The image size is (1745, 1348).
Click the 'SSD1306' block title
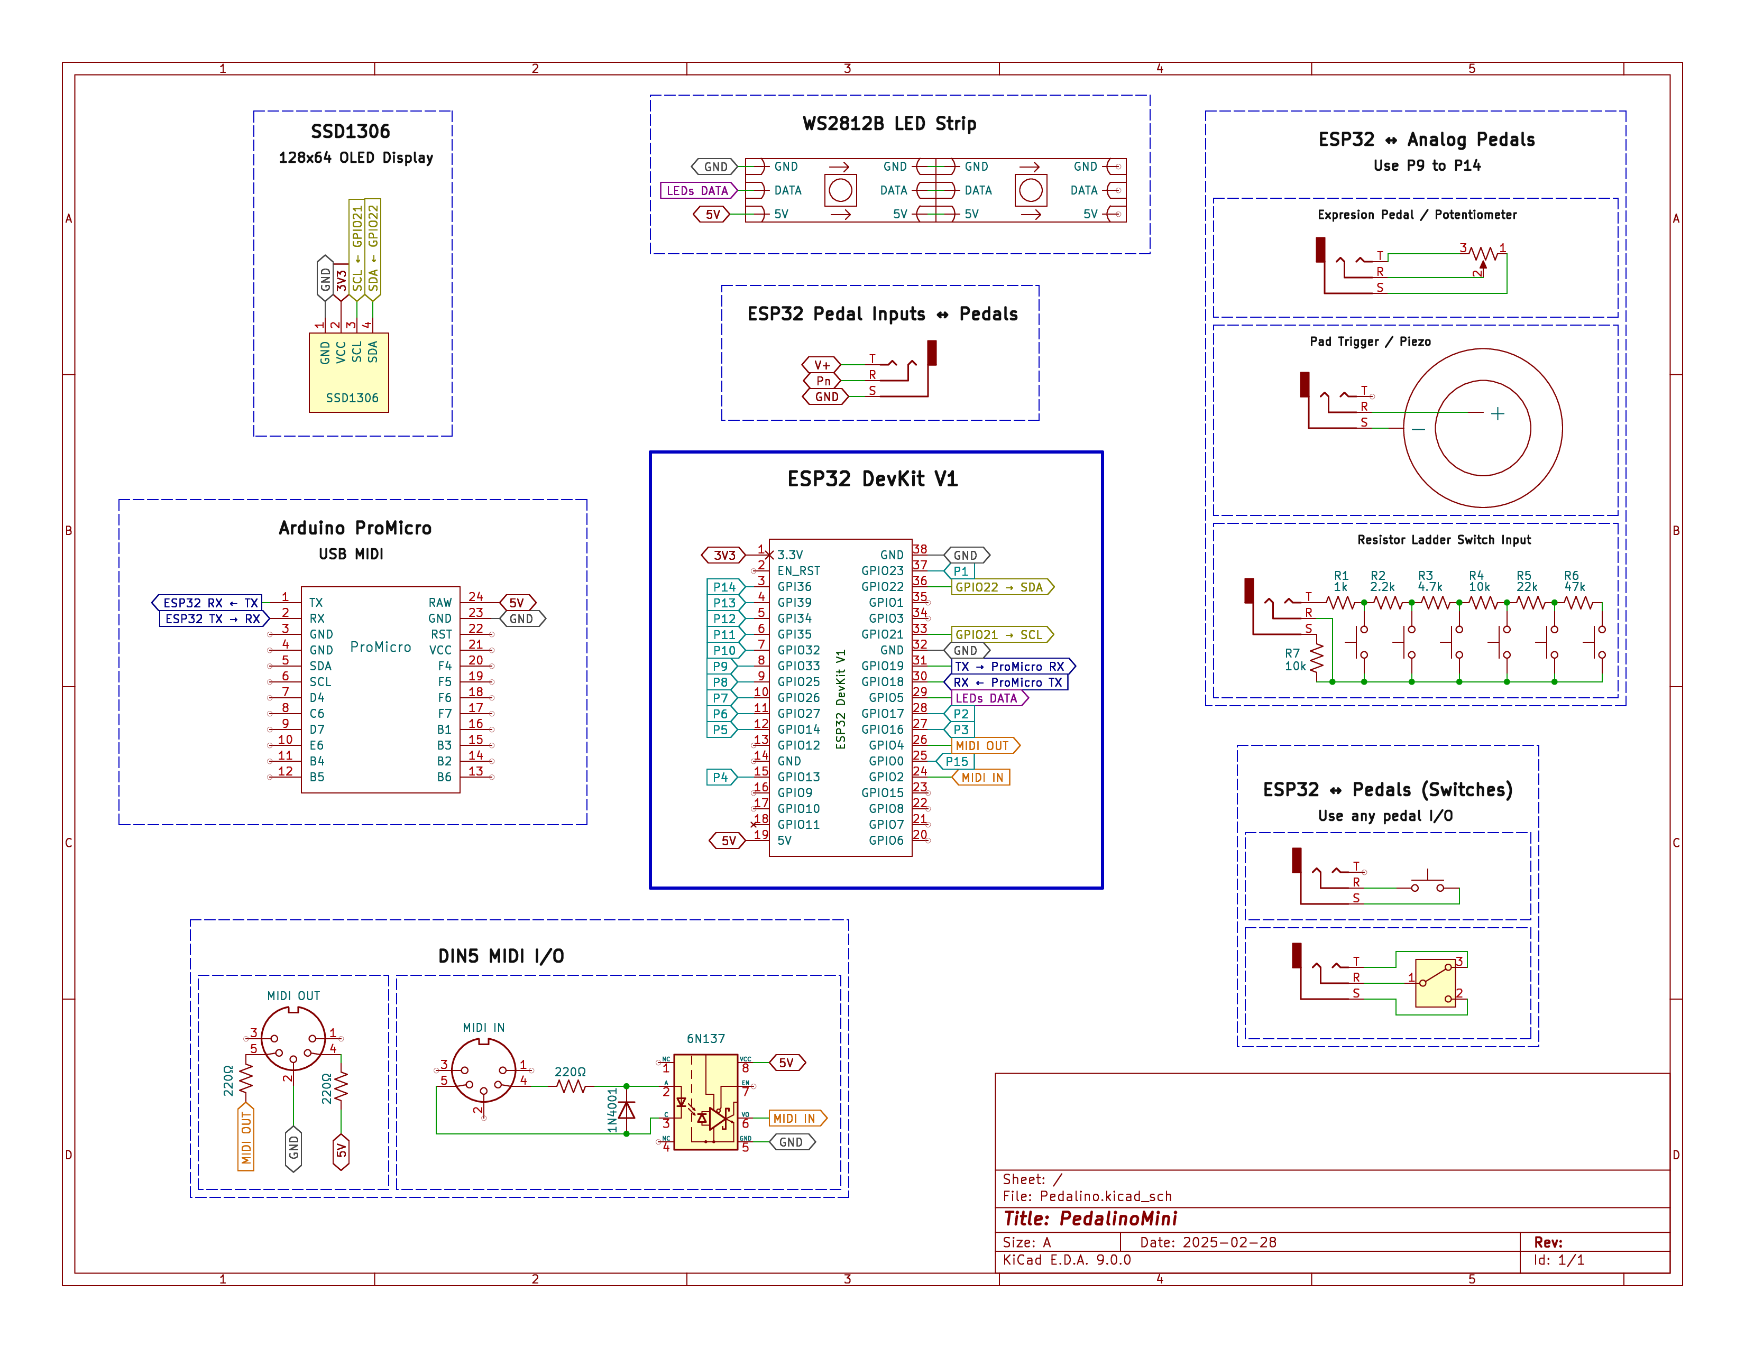pos(351,132)
